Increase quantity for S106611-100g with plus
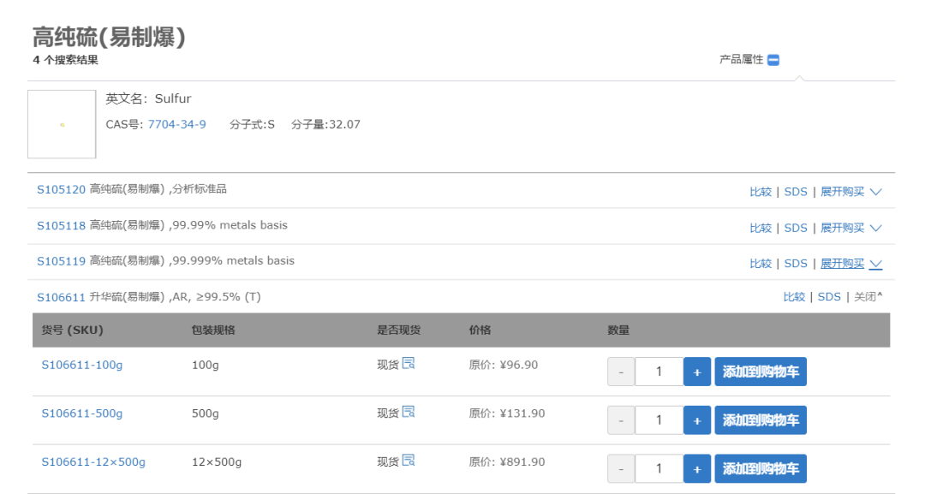This screenshot has height=494, width=925. (x=697, y=372)
